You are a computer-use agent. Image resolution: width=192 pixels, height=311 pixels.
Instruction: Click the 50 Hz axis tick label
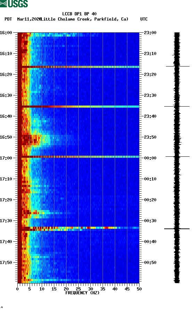click(139, 289)
